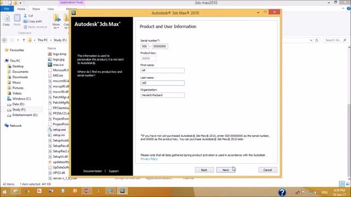This screenshot has height=197, width=351.
Task: Select the setup.exe file
Action: point(59,130)
